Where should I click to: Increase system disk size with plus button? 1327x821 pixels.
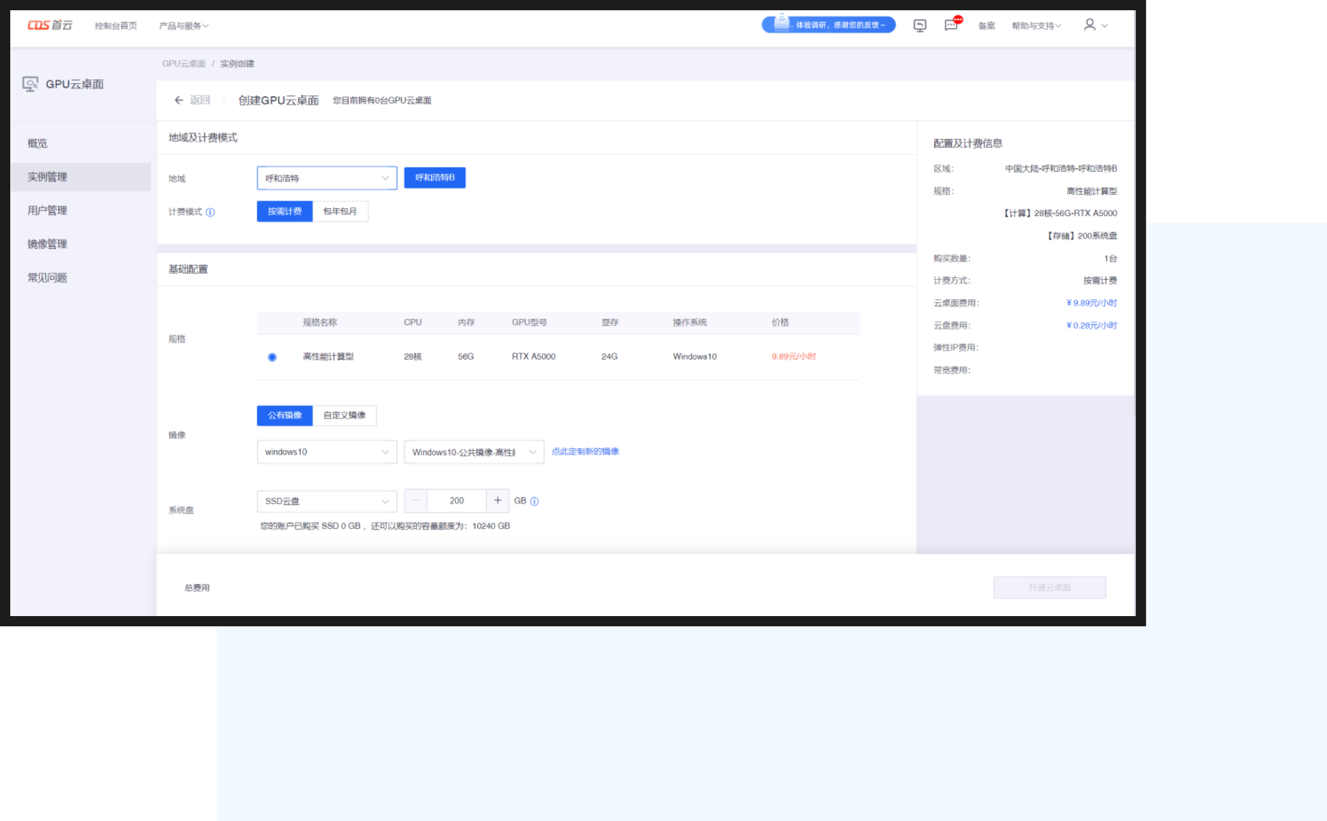(497, 501)
